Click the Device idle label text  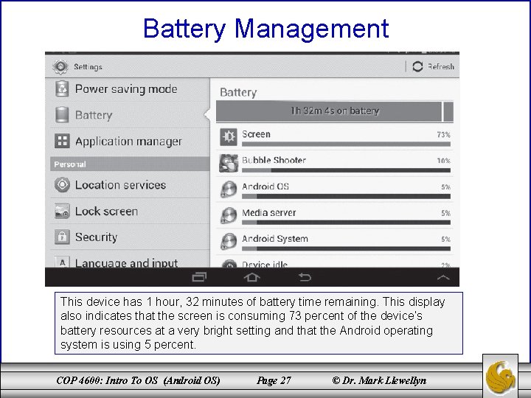coord(265,264)
